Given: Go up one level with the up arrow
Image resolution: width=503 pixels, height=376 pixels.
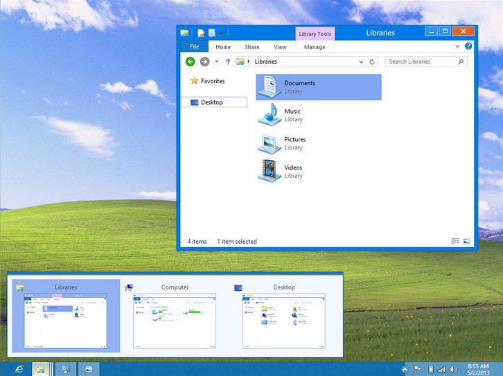Looking at the screenshot, I should click(x=228, y=62).
